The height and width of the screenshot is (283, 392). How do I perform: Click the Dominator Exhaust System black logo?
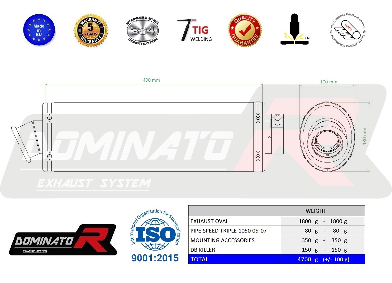point(63,240)
